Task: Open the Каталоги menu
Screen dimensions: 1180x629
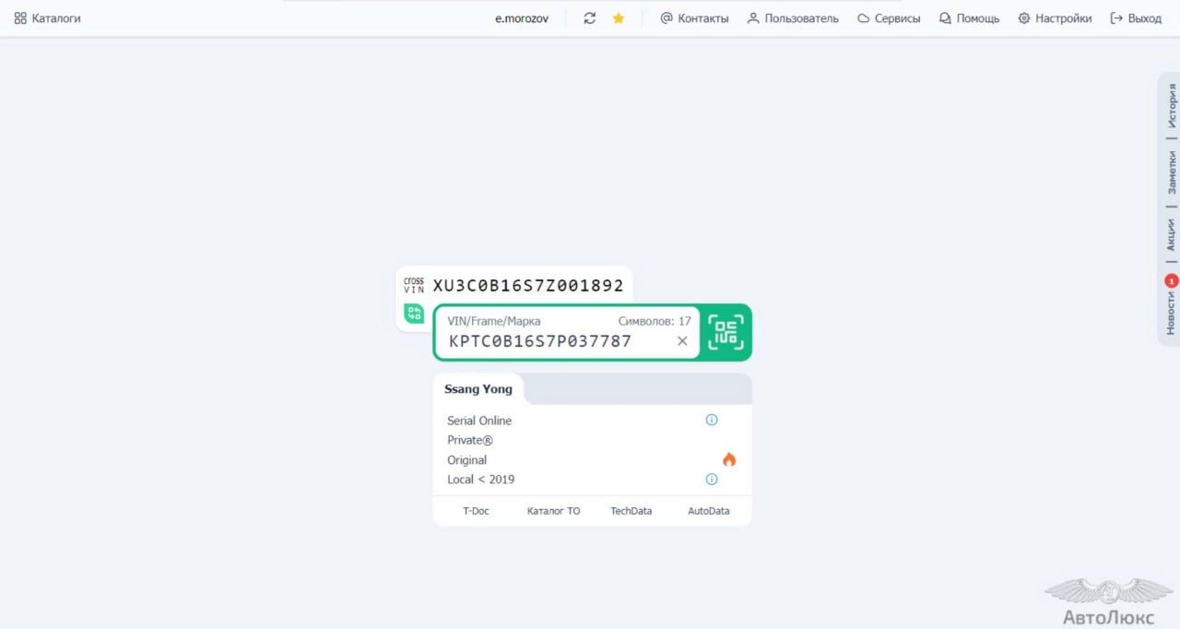Action: pyautogui.click(x=48, y=18)
